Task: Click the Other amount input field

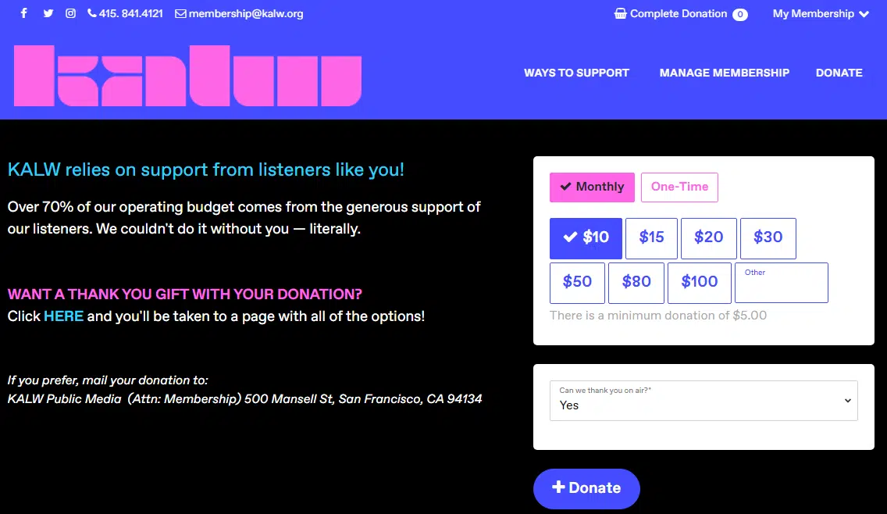Action: click(x=781, y=286)
